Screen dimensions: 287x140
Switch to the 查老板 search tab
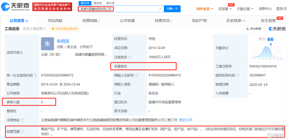coord(98,3)
